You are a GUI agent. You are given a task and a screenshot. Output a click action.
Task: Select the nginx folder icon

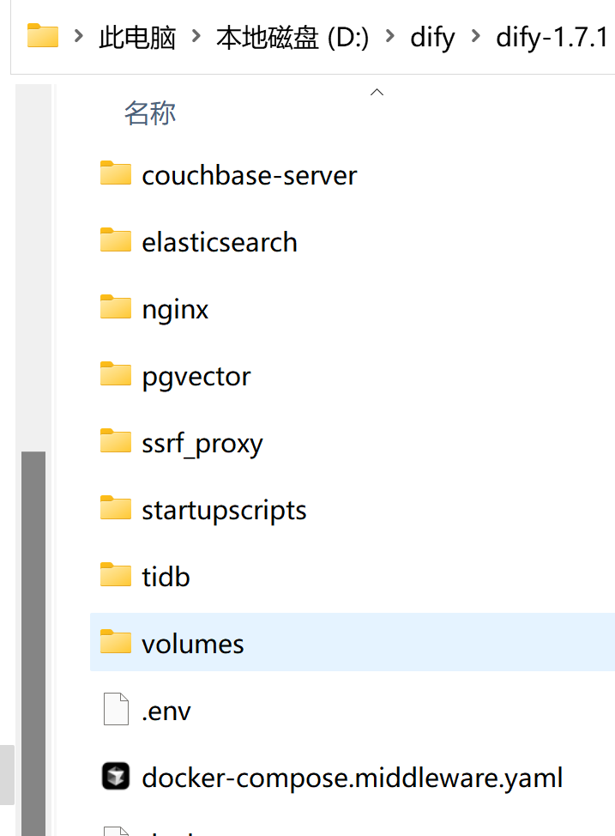[116, 306]
